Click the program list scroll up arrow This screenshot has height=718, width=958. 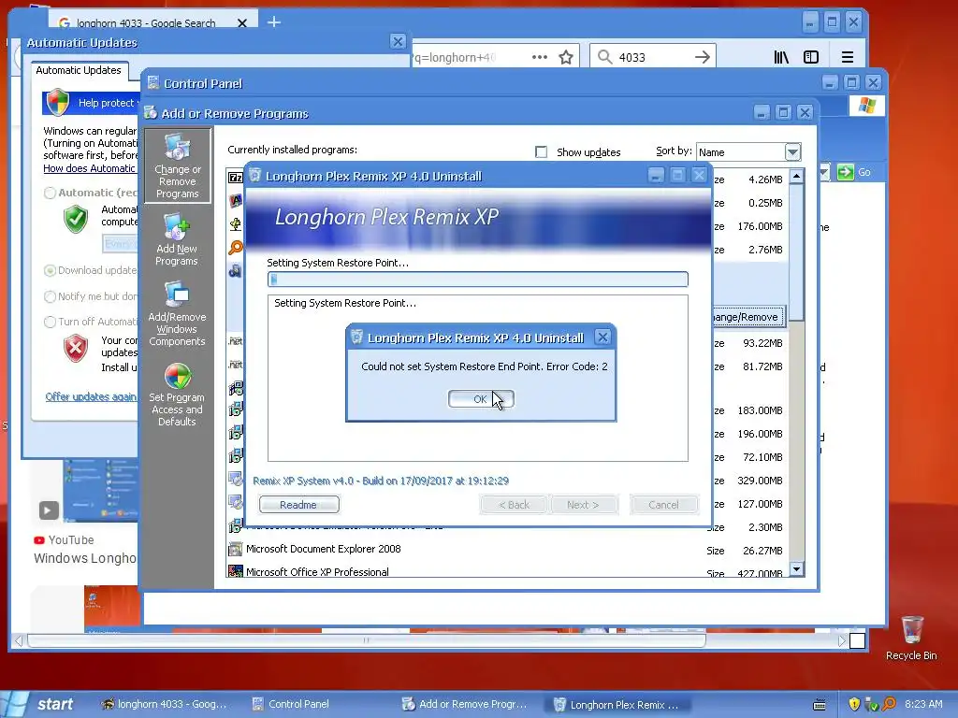pyautogui.click(x=796, y=177)
